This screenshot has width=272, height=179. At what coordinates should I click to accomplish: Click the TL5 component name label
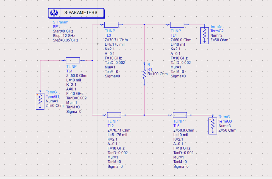tap(176, 126)
